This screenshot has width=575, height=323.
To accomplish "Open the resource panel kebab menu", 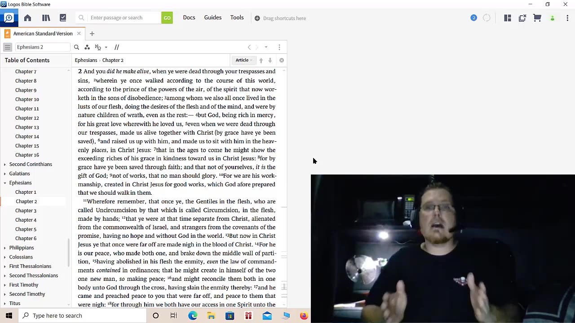I will click(279, 47).
